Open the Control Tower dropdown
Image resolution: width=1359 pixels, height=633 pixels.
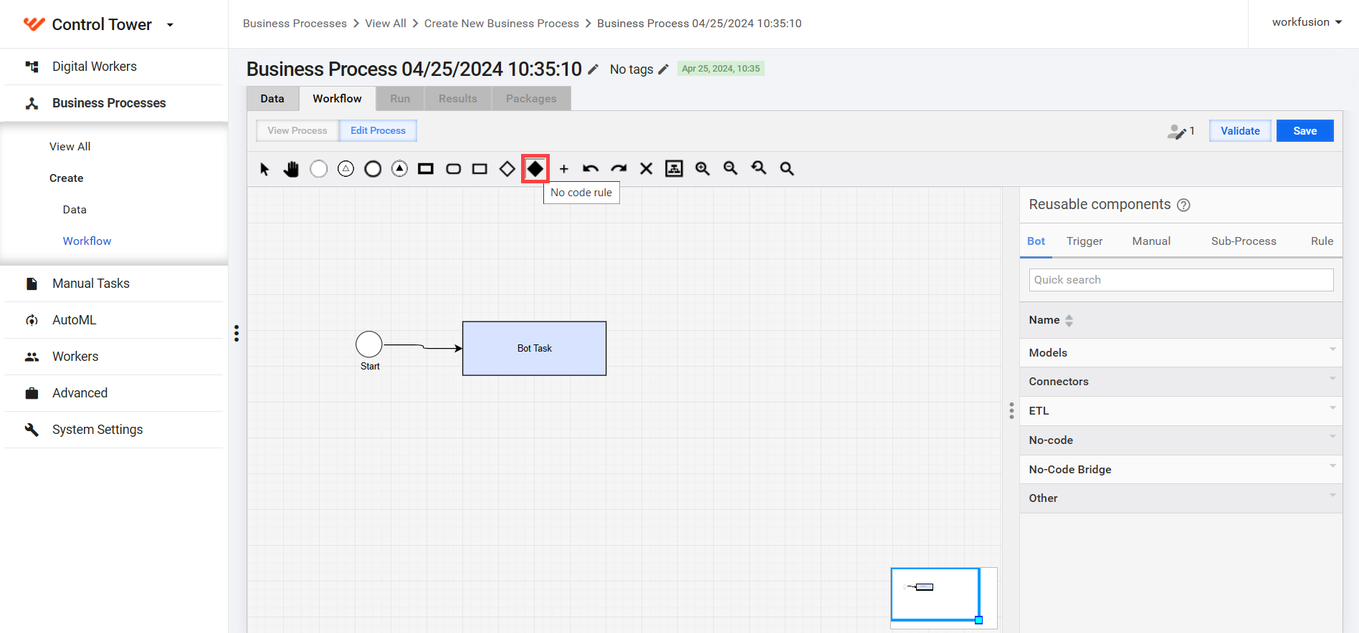tap(170, 25)
